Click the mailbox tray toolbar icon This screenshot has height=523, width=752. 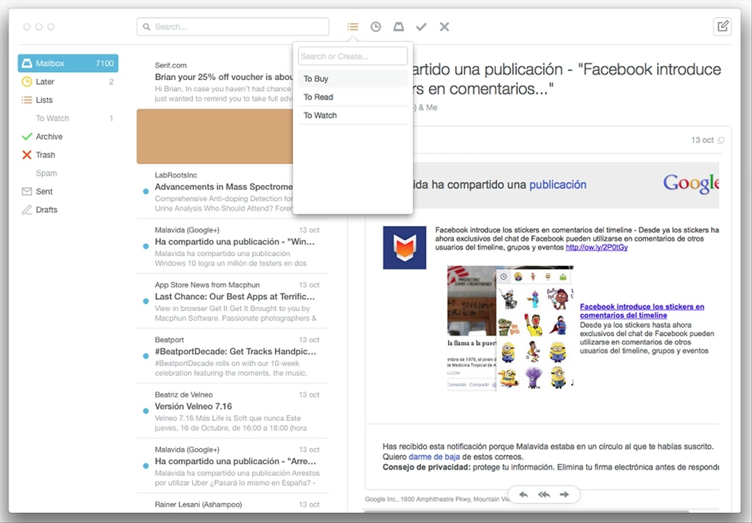click(398, 27)
